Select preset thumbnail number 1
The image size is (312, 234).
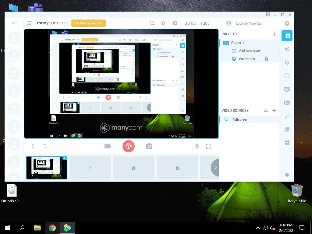pos(47,168)
